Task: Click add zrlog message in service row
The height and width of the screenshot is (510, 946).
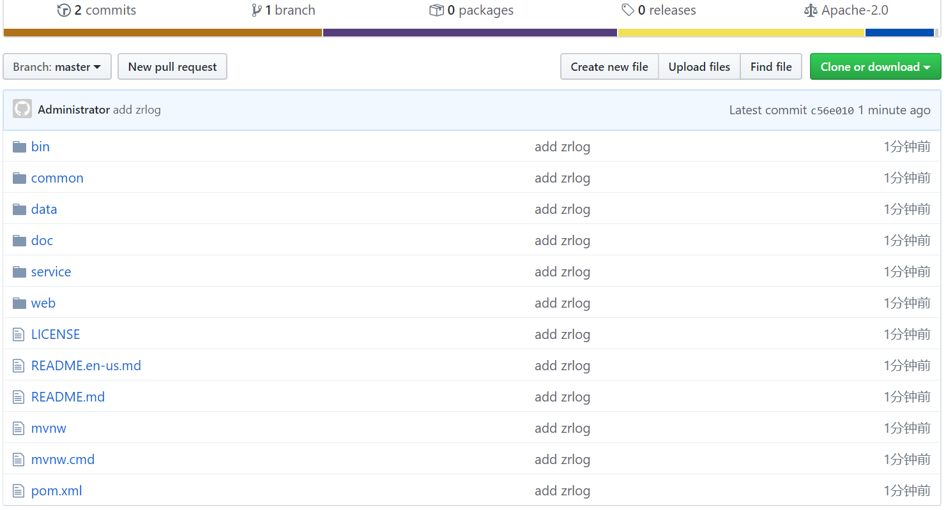Action: [562, 272]
